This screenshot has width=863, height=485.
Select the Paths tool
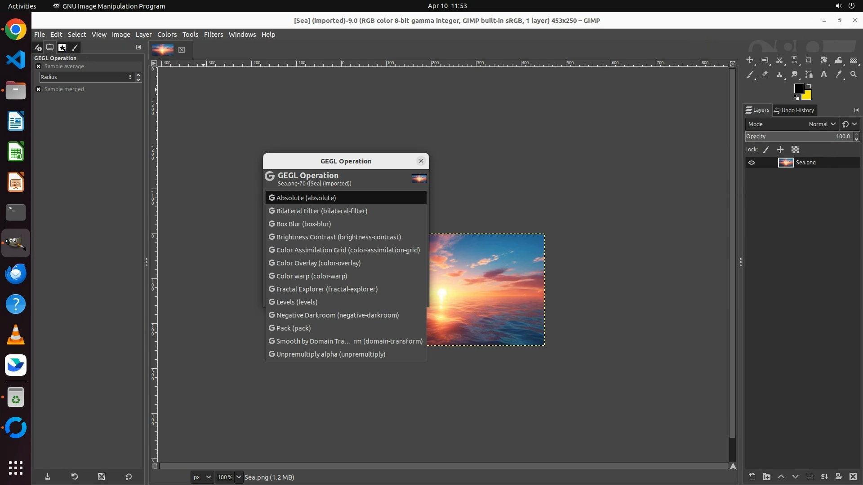[x=809, y=75]
